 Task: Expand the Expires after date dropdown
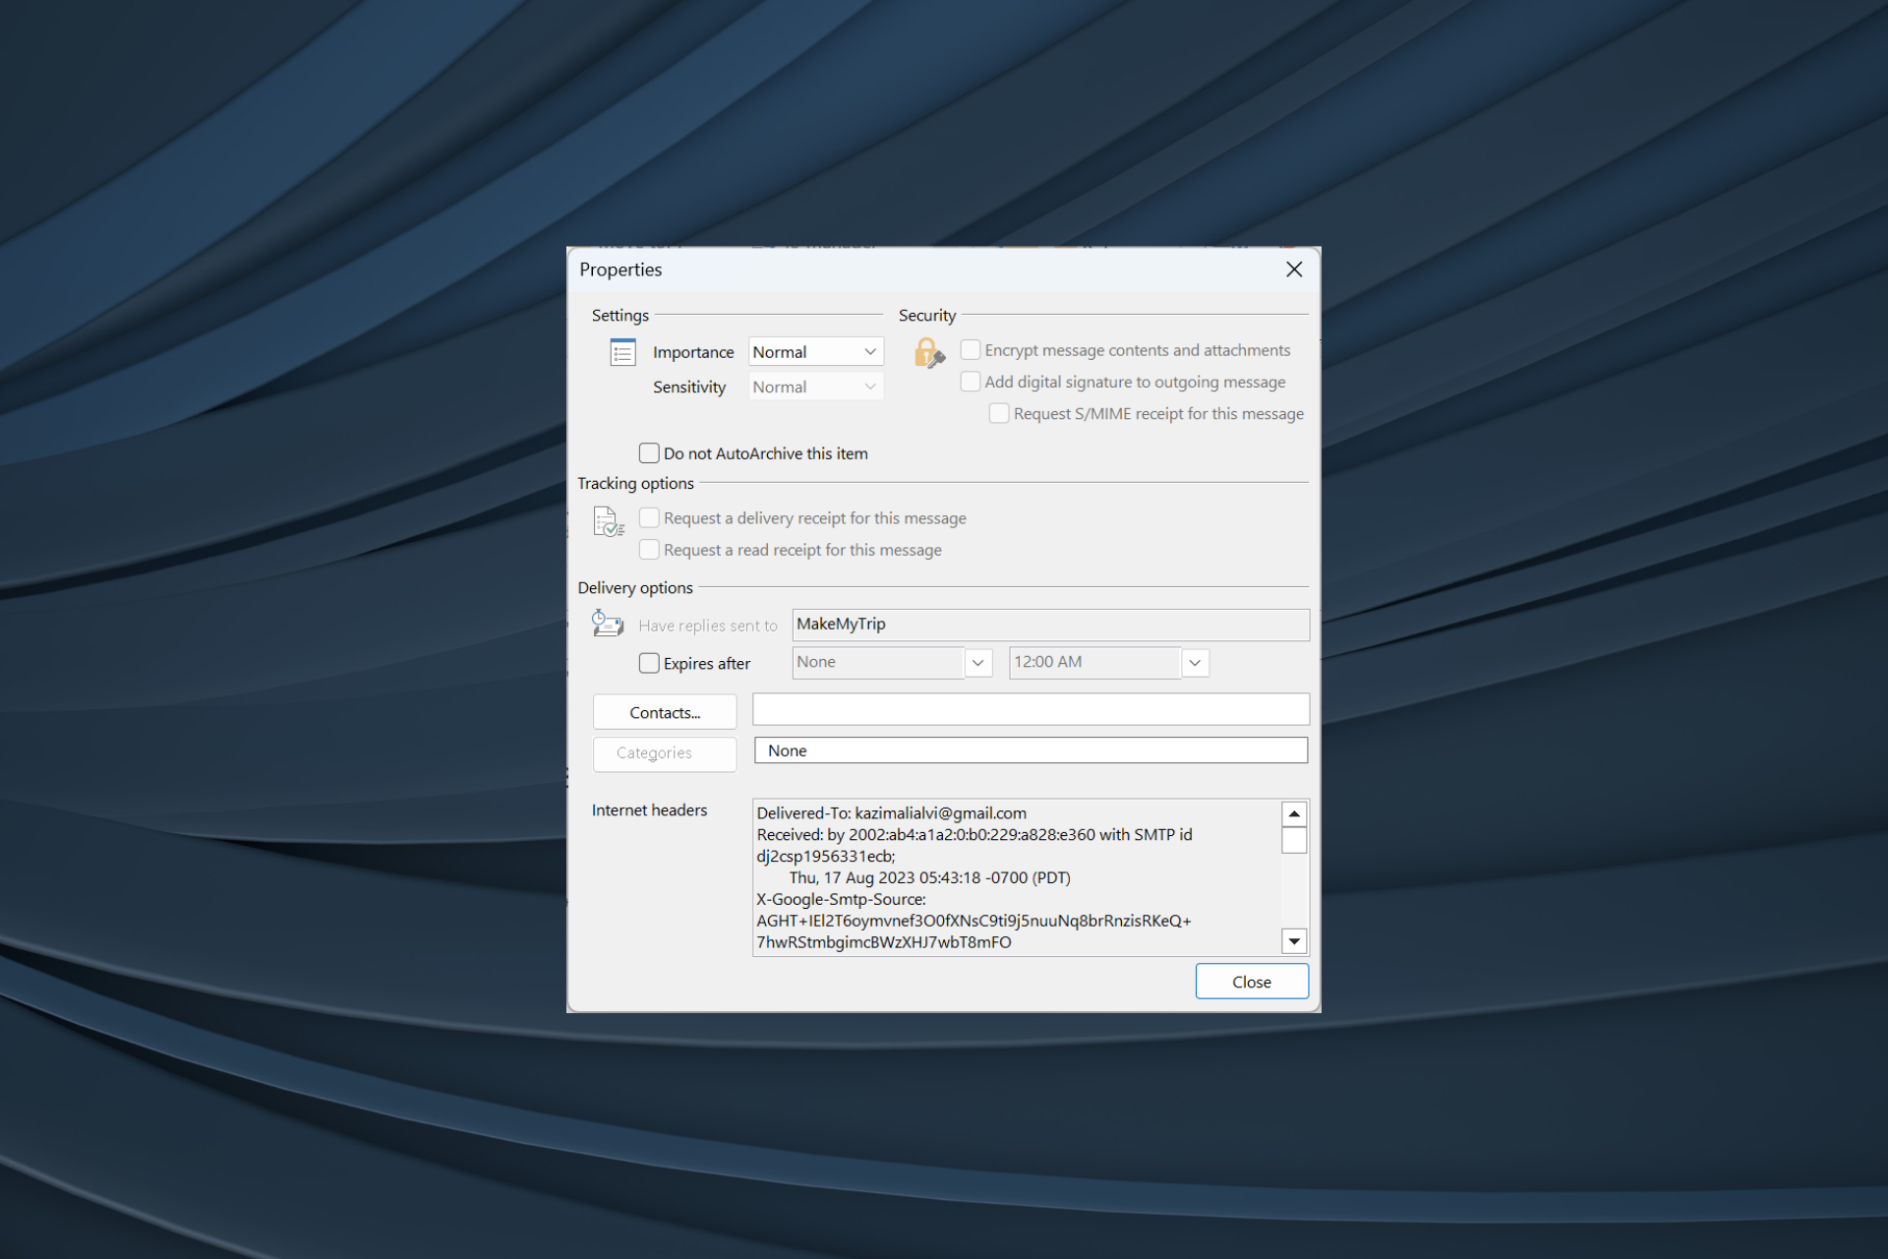tap(979, 660)
